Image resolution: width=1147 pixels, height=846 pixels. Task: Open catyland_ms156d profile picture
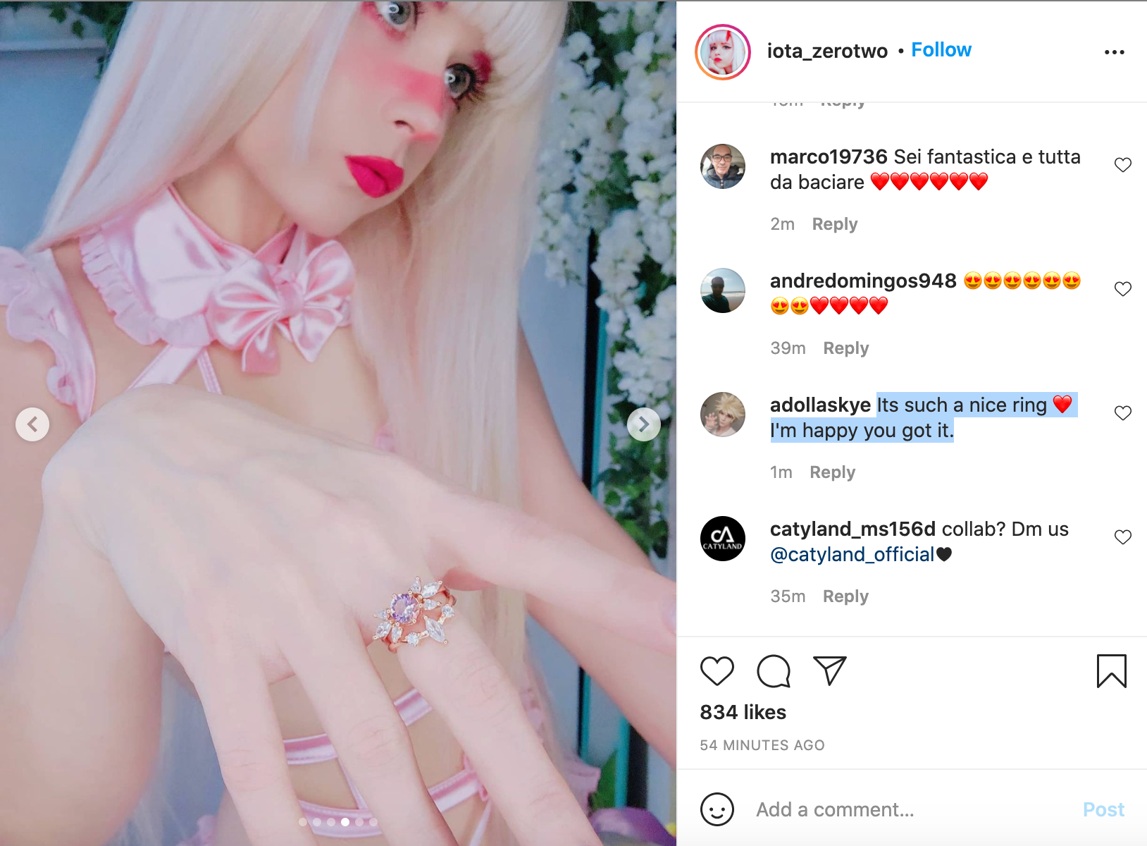tap(723, 539)
